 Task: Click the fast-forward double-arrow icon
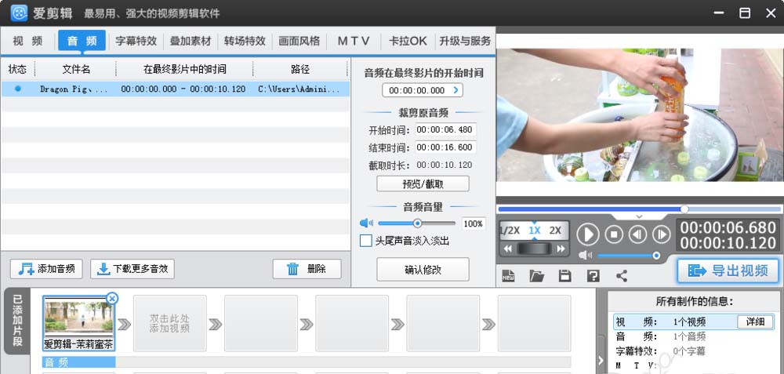pyautogui.click(x=561, y=249)
